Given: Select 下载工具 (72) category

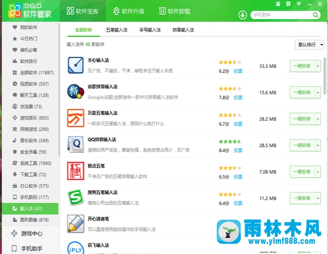Looking at the screenshot, I should click(x=29, y=174).
